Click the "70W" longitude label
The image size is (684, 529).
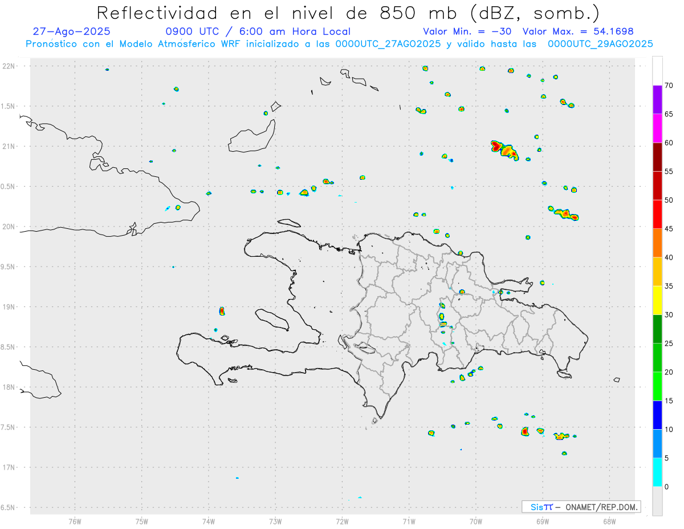[476, 521]
